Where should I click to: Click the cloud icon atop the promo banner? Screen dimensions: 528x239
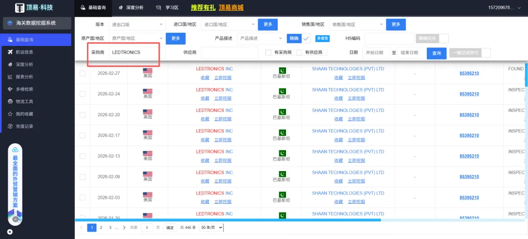pyautogui.click(x=15, y=150)
